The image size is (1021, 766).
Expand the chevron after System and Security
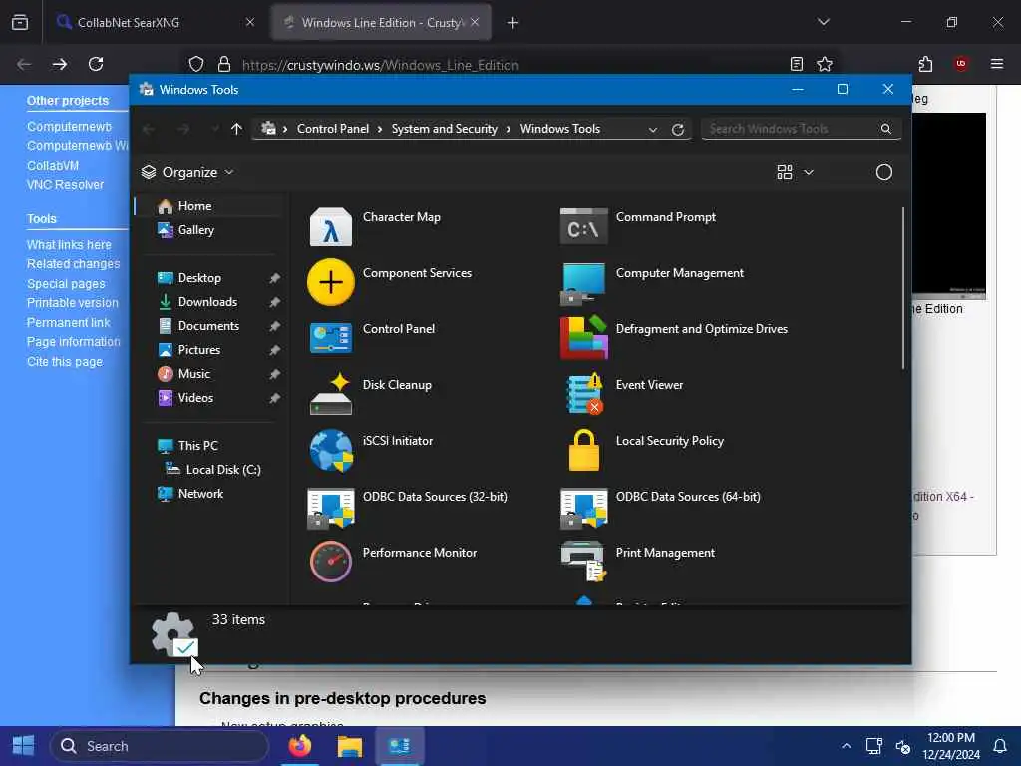coord(508,129)
